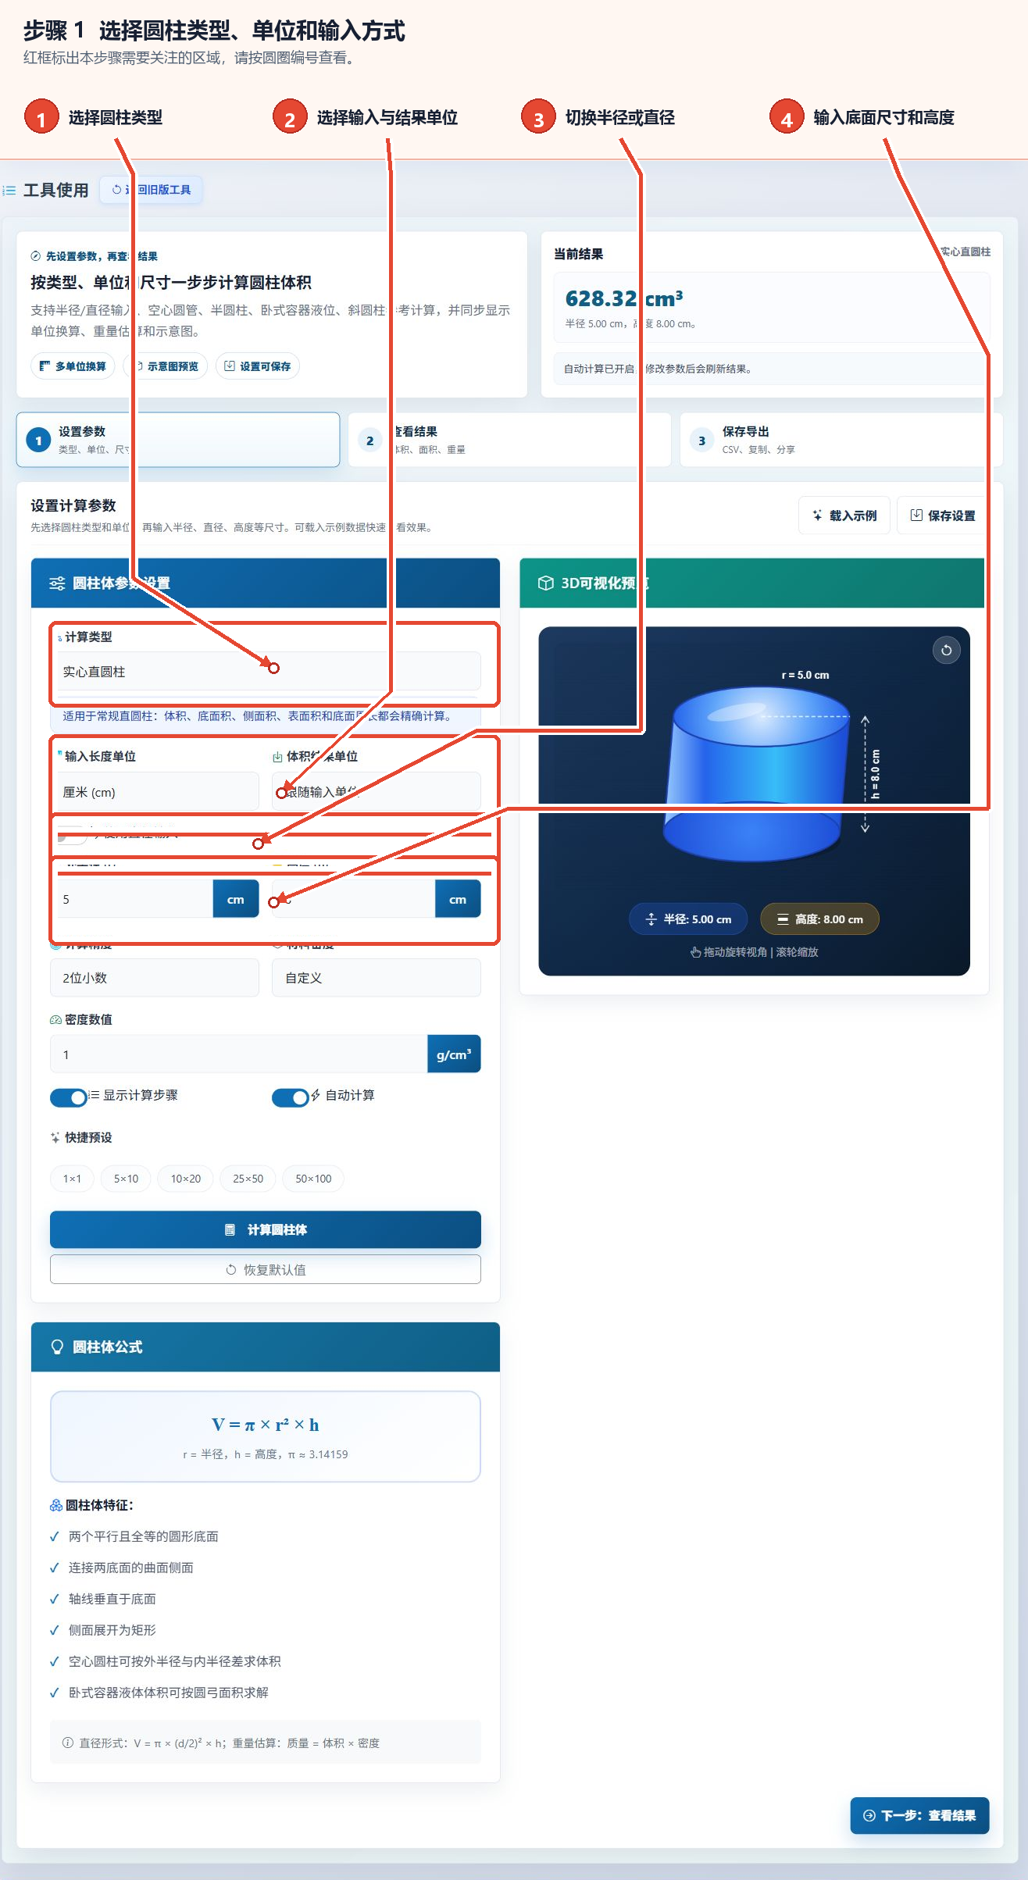Toggle the diameter input switch
Image resolution: width=1028 pixels, height=1880 pixels.
click(72, 835)
